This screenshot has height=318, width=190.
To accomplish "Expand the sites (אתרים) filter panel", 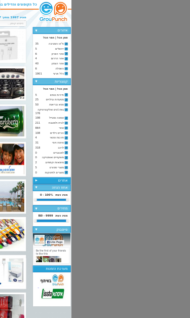I will pos(52,180).
